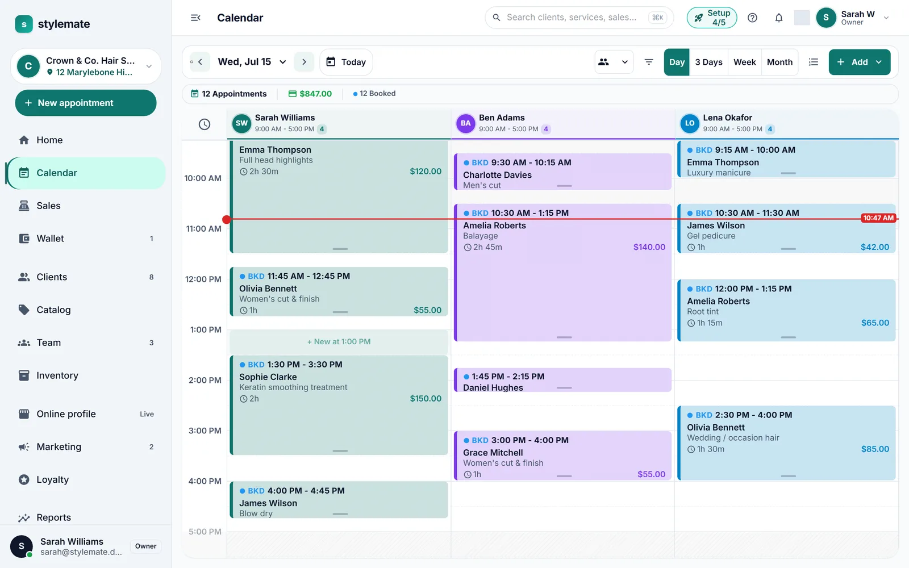
Task: Open Lena Okafor staff column header
Action: (x=787, y=123)
